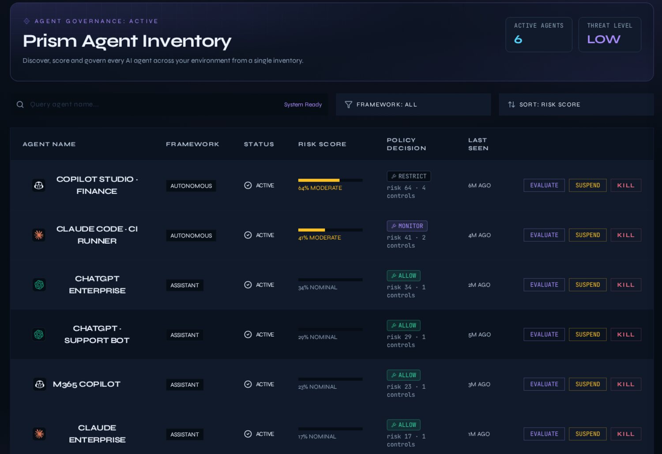The height and width of the screenshot is (454, 662).
Task: Click Claude Enterprise active check icon
Action: tap(248, 434)
